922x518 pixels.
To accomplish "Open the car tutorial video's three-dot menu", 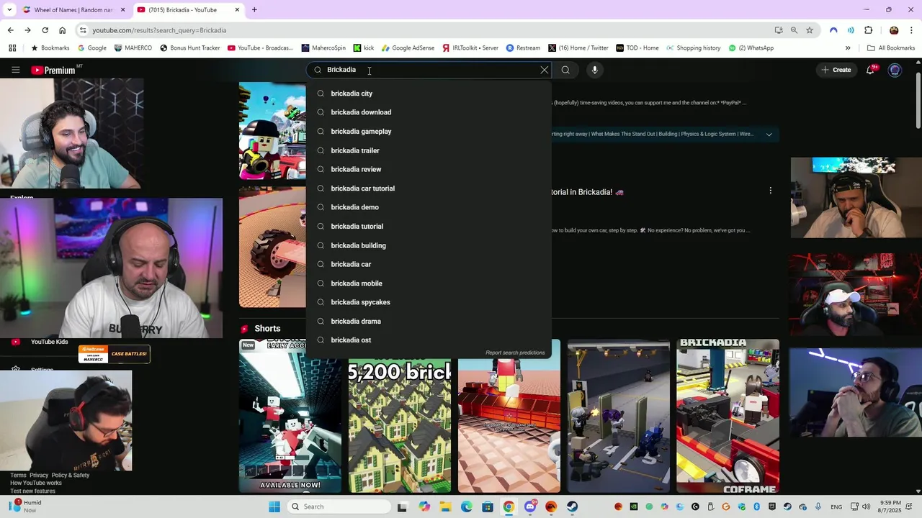I will tap(770, 191).
